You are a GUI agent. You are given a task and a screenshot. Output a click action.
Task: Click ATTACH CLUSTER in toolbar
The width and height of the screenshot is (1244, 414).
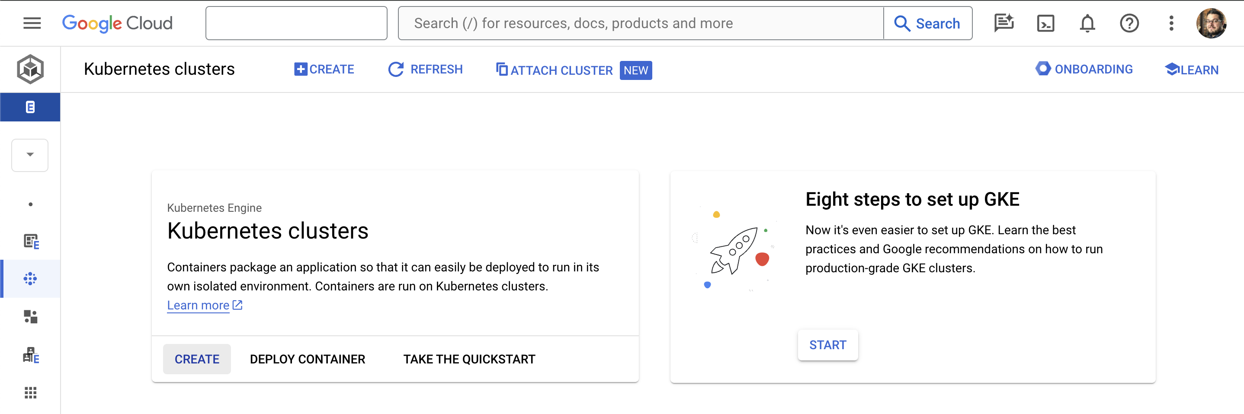(x=555, y=70)
